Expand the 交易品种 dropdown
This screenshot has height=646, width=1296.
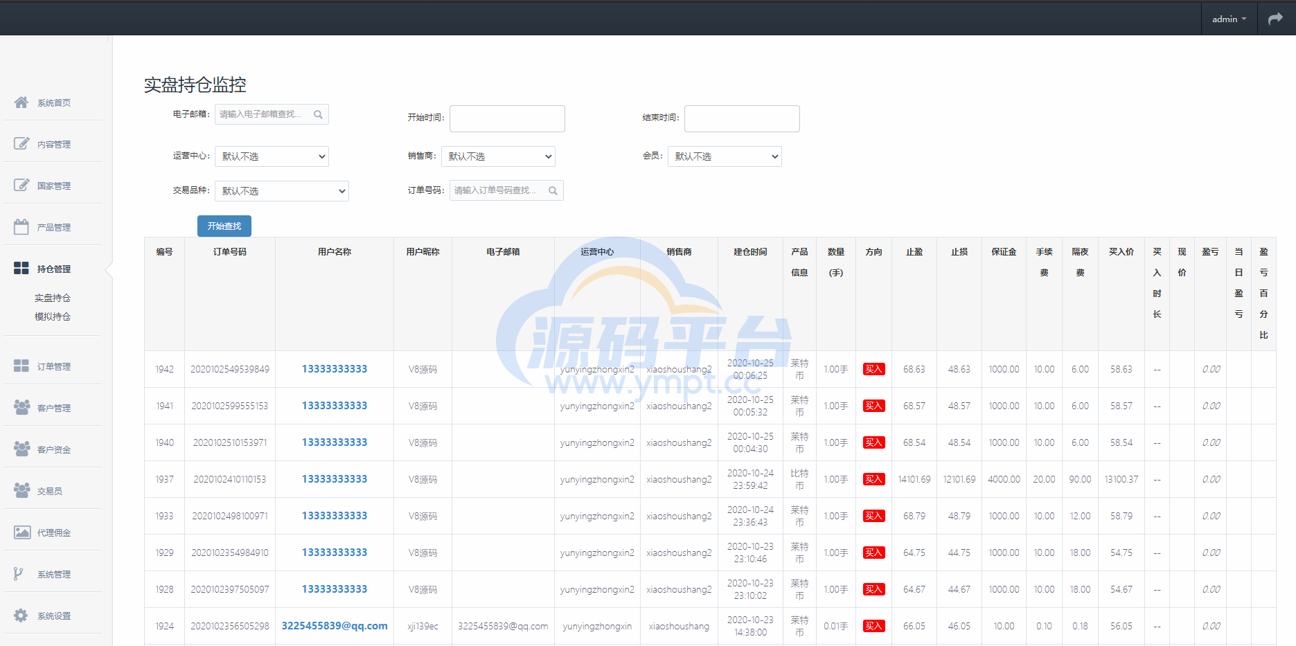(x=282, y=191)
